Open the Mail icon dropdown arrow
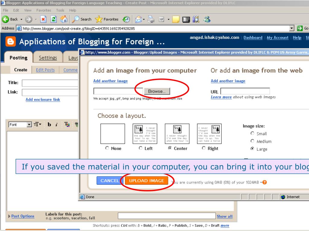 144,20
